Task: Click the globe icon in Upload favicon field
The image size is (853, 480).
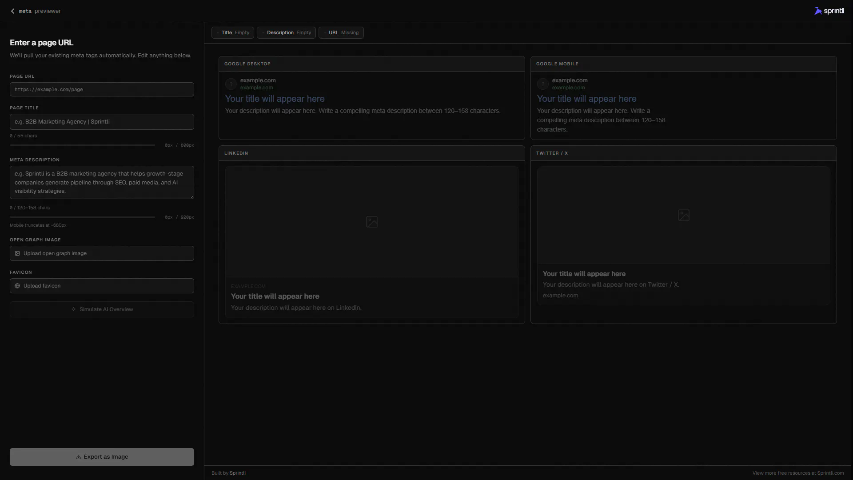Action: point(17,286)
